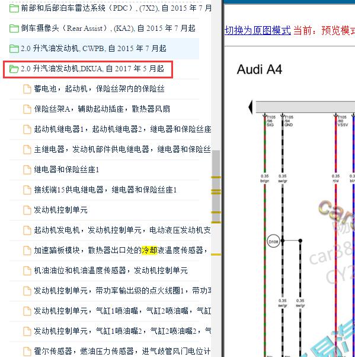The height and width of the screenshot is (357, 355).
Task: Open 气缸1喷油嘴2，气缸2喷油嘴2 page
Action: 123,331
